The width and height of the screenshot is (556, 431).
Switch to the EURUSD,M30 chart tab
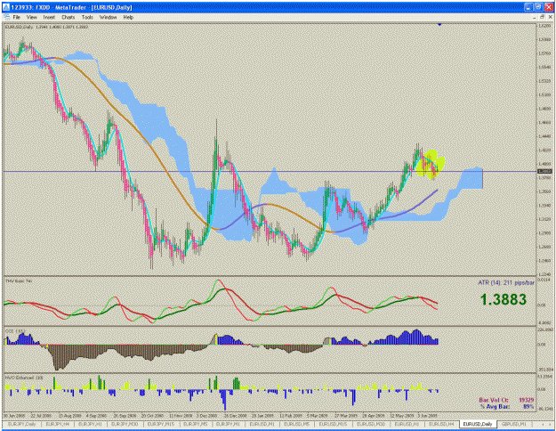tap(371, 424)
